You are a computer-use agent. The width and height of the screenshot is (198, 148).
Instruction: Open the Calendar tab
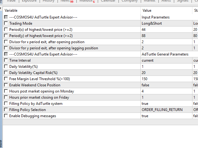click(x=108, y=1)
